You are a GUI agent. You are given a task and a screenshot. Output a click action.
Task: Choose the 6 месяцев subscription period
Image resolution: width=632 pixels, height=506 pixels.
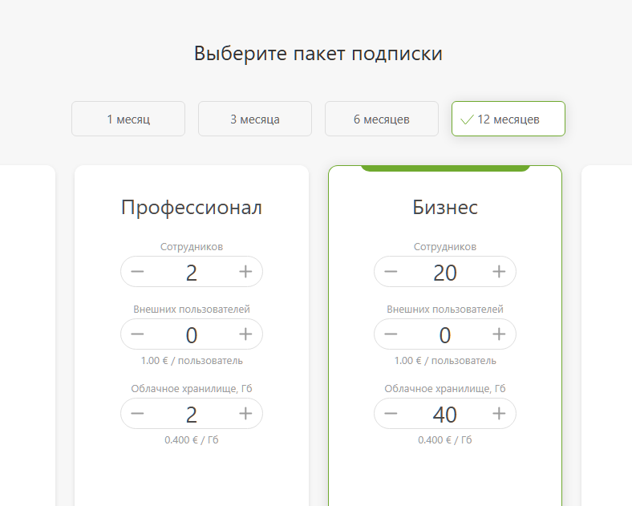click(382, 119)
